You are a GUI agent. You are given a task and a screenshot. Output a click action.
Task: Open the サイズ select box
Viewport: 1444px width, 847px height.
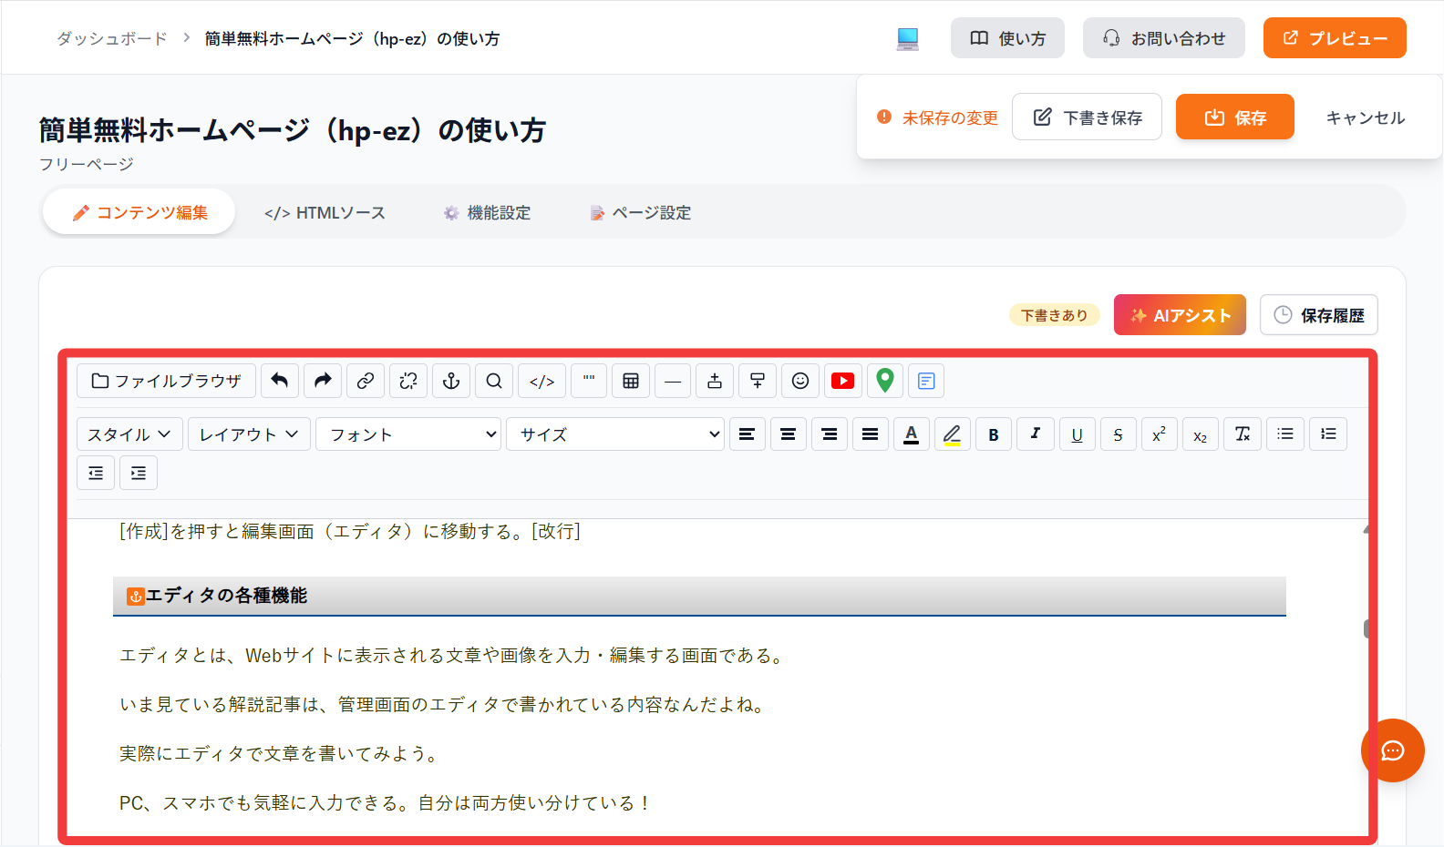coord(615,434)
